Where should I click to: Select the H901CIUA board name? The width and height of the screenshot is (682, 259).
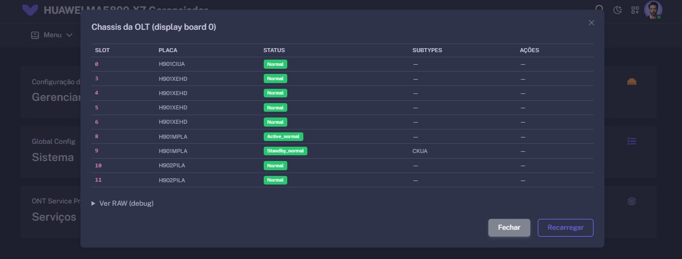(172, 64)
